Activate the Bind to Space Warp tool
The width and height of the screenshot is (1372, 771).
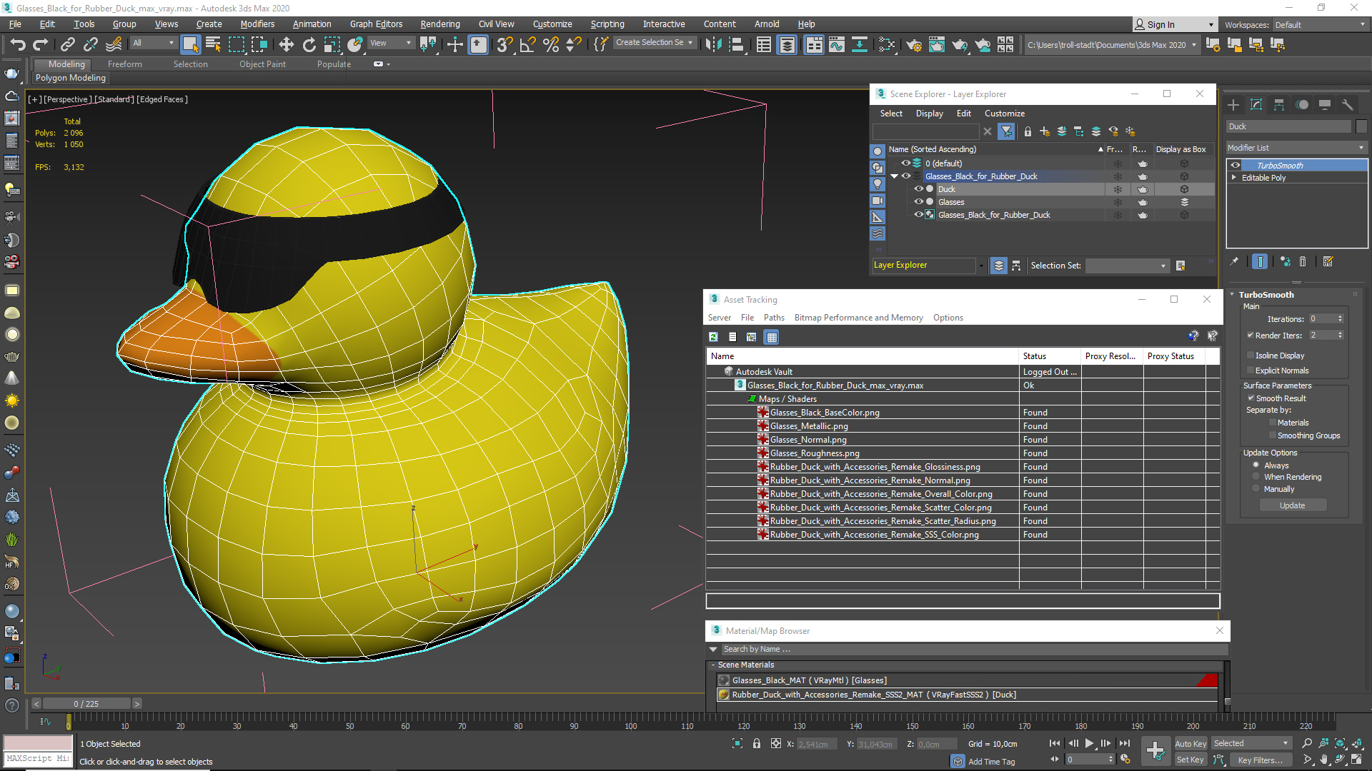click(x=114, y=44)
